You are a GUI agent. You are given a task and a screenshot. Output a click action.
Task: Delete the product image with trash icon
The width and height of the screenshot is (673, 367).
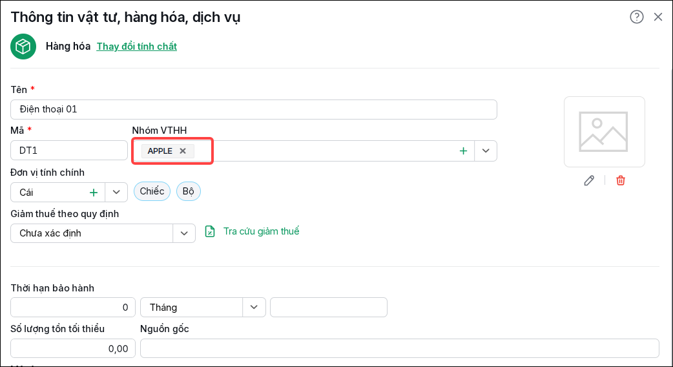pos(621,180)
